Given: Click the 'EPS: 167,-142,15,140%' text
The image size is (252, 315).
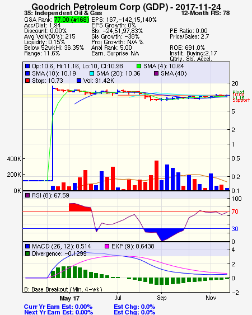Looking at the screenshot, I should (124, 20).
